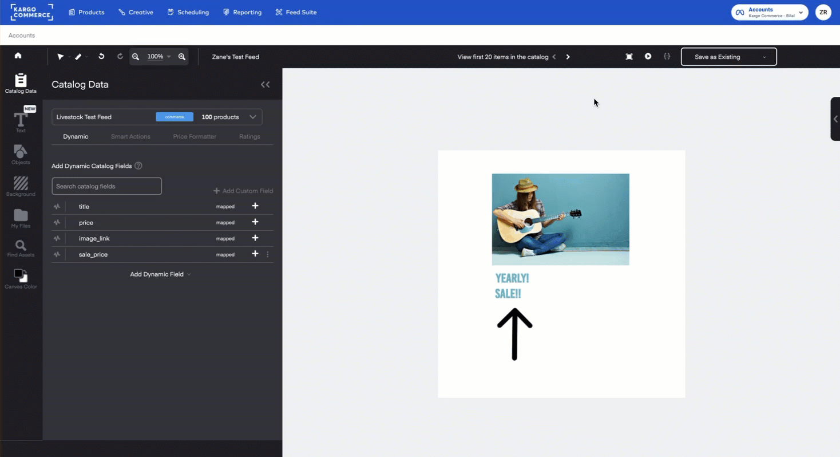Click the Add Custom Field button

(x=243, y=191)
